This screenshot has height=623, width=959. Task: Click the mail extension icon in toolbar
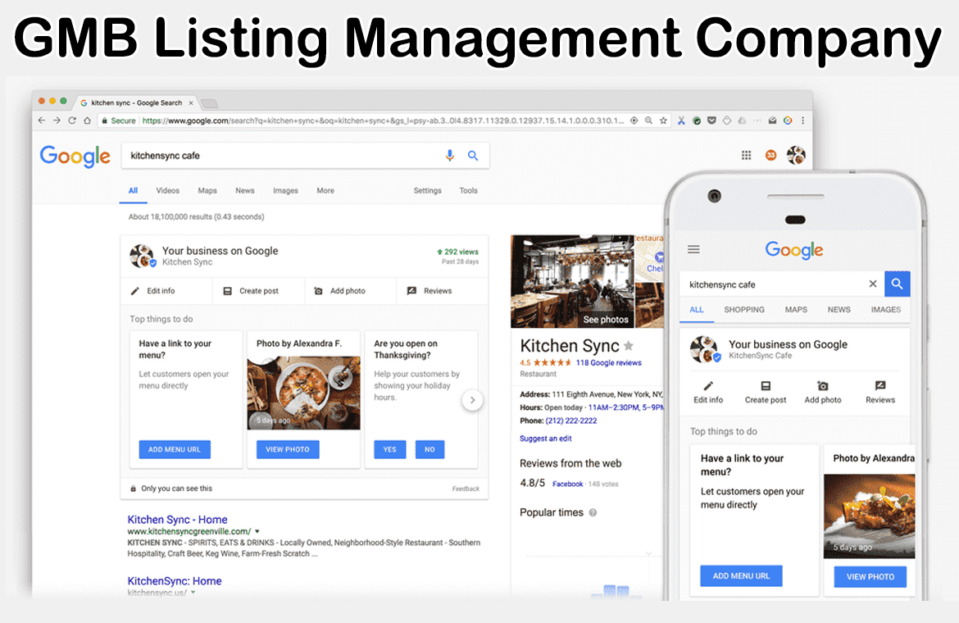click(772, 121)
